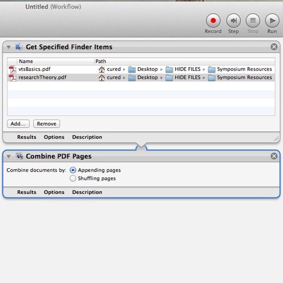Click PDF icon next to researchTheory.pdf

tap(12, 78)
